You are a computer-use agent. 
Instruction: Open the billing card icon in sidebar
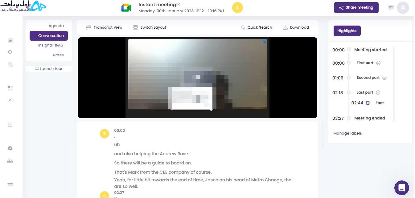(x=10, y=184)
